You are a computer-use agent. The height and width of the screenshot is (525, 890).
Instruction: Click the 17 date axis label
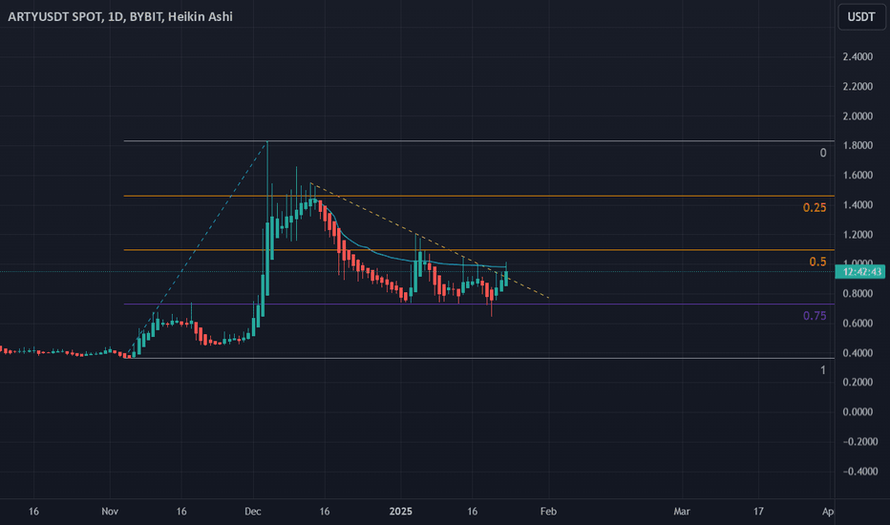click(x=758, y=512)
